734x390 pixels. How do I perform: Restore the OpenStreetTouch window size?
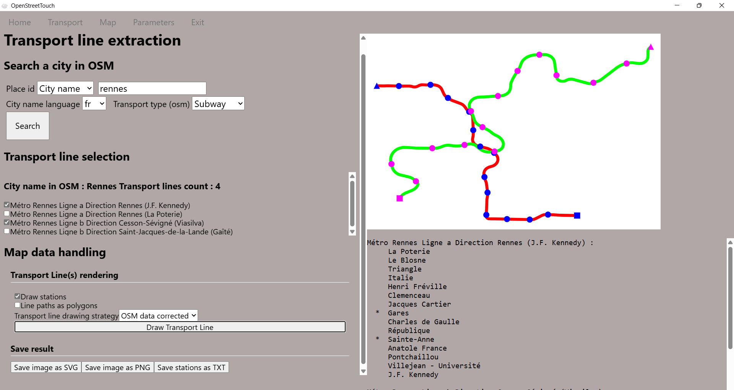click(699, 5)
